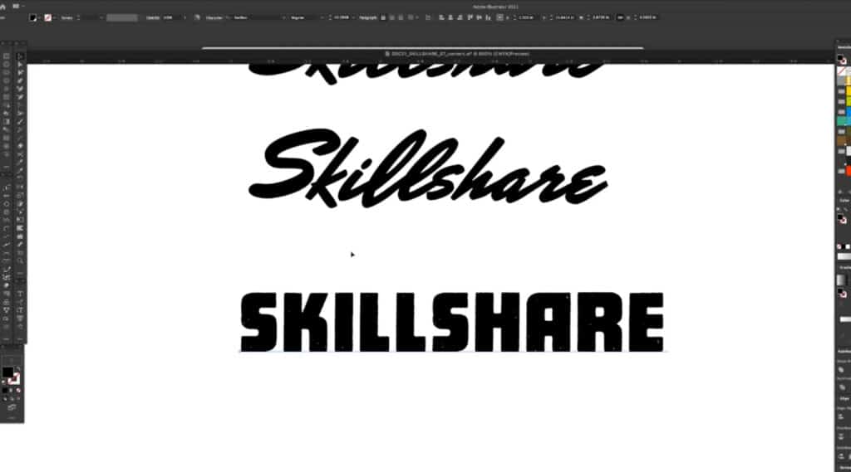Click the bold SKILLSHARE block lettering
The width and height of the screenshot is (851, 472).
click(x=451, y=322)
